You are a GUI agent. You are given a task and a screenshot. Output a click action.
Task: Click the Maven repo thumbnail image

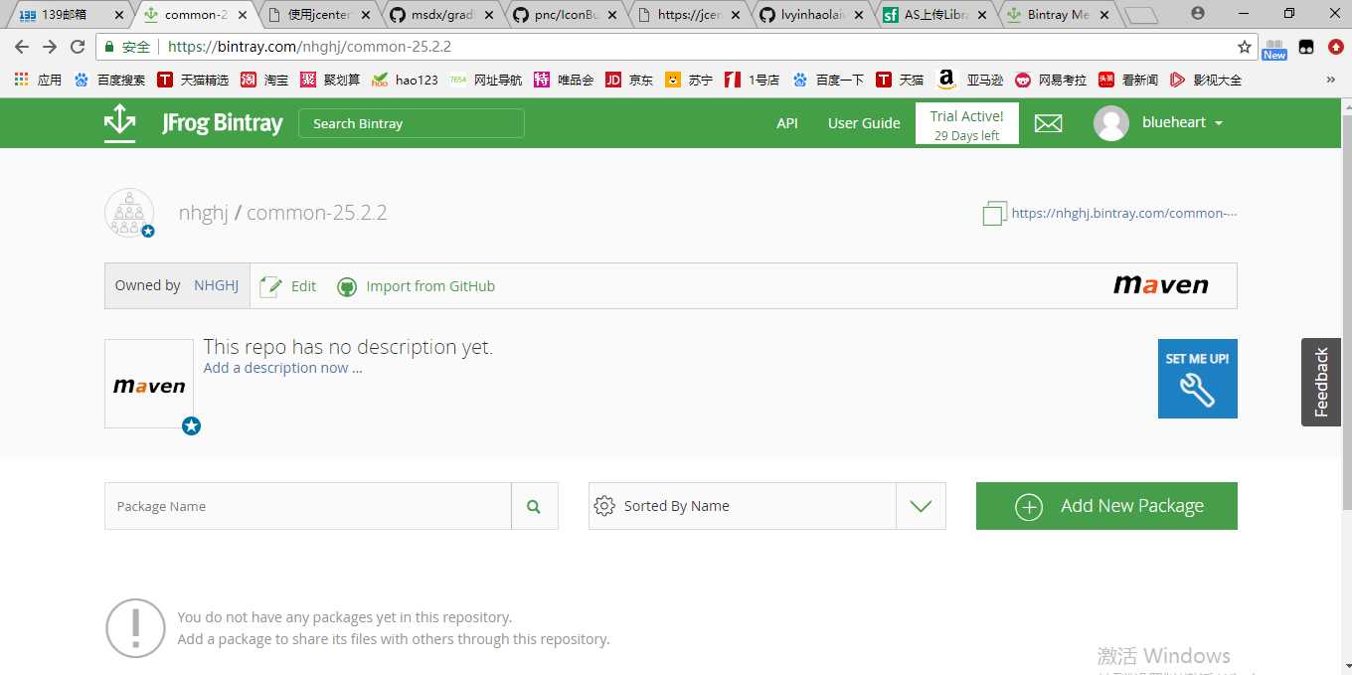point(149,384)
